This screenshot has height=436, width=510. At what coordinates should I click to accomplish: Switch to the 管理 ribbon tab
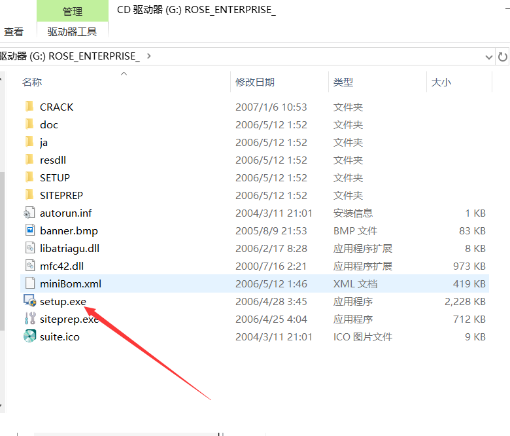72,11
